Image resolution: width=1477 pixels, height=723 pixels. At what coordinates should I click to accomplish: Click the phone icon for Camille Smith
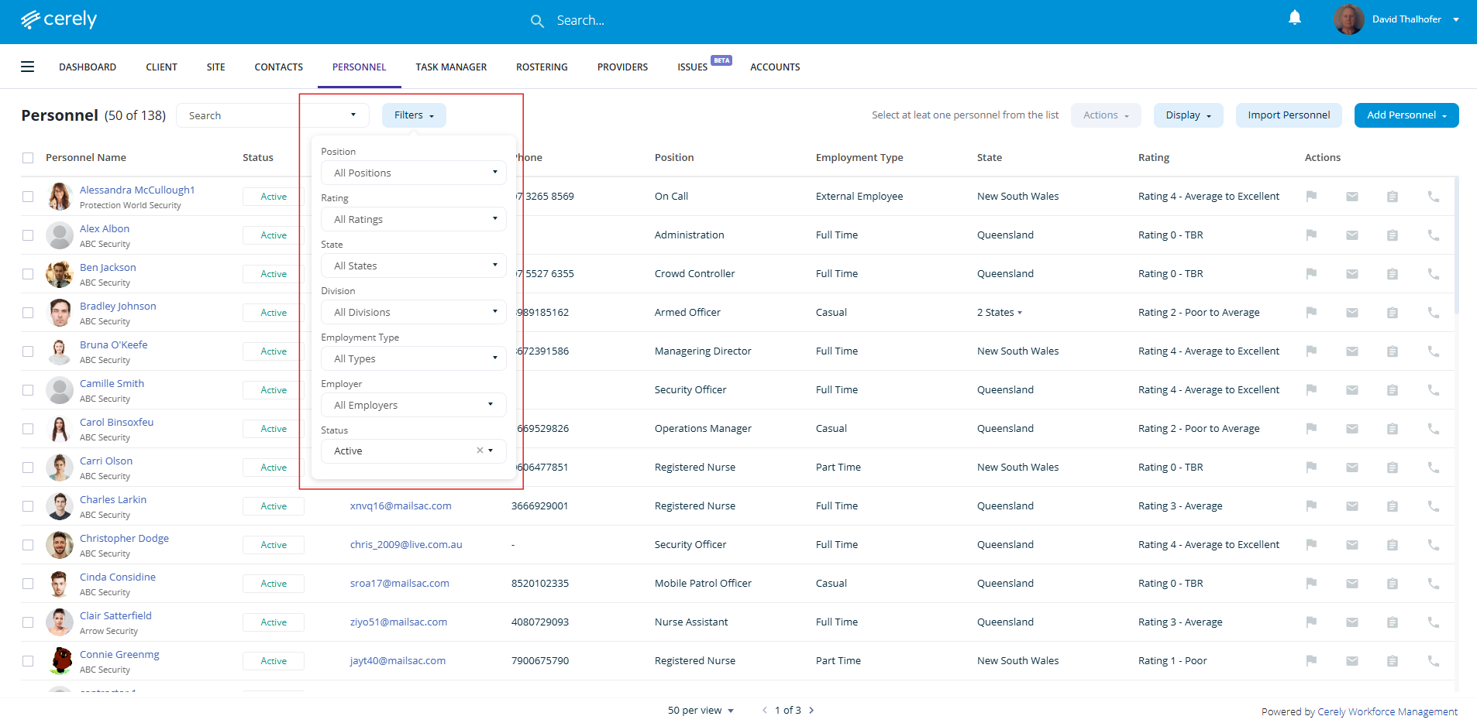1433,390
